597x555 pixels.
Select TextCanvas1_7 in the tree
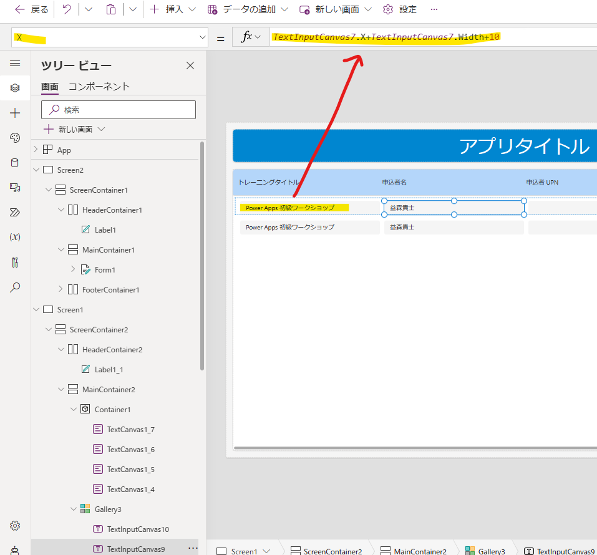[x=130, y=430]
